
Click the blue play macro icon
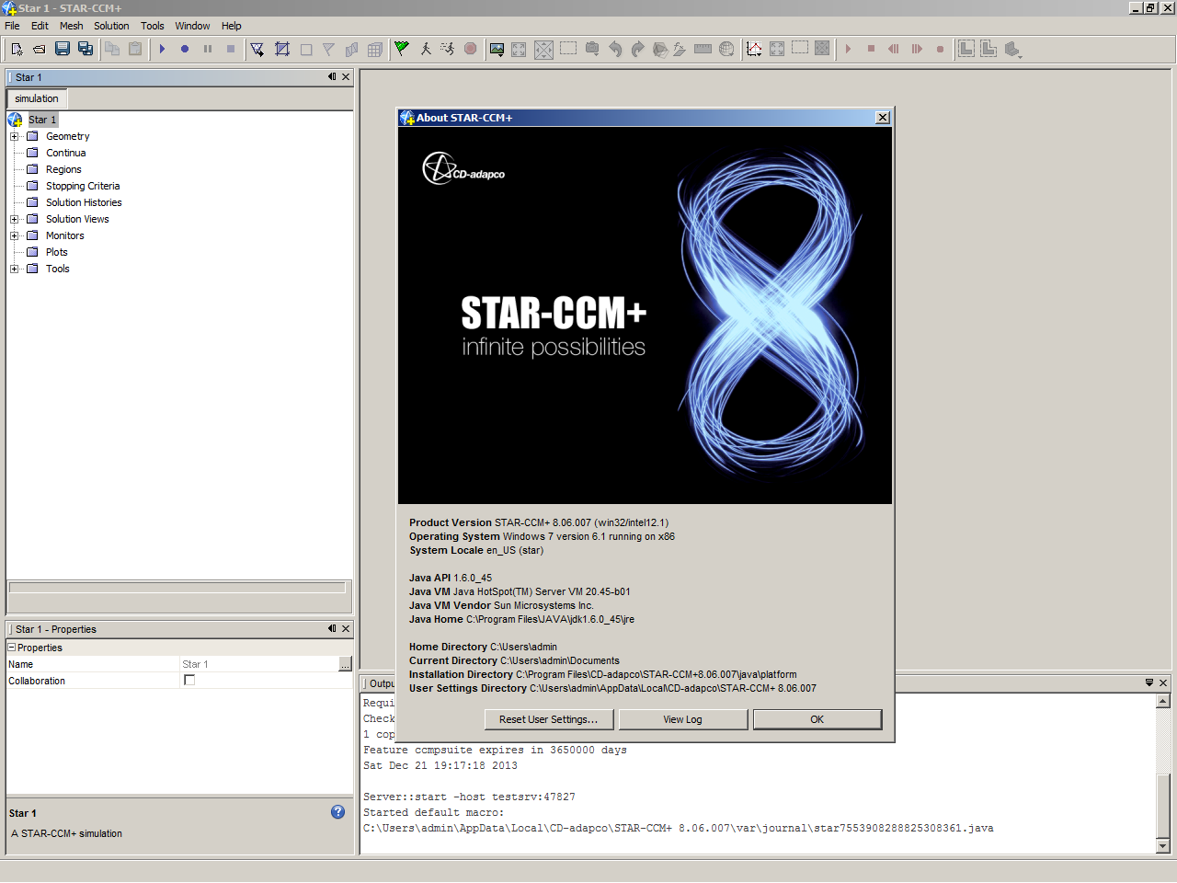162,49
